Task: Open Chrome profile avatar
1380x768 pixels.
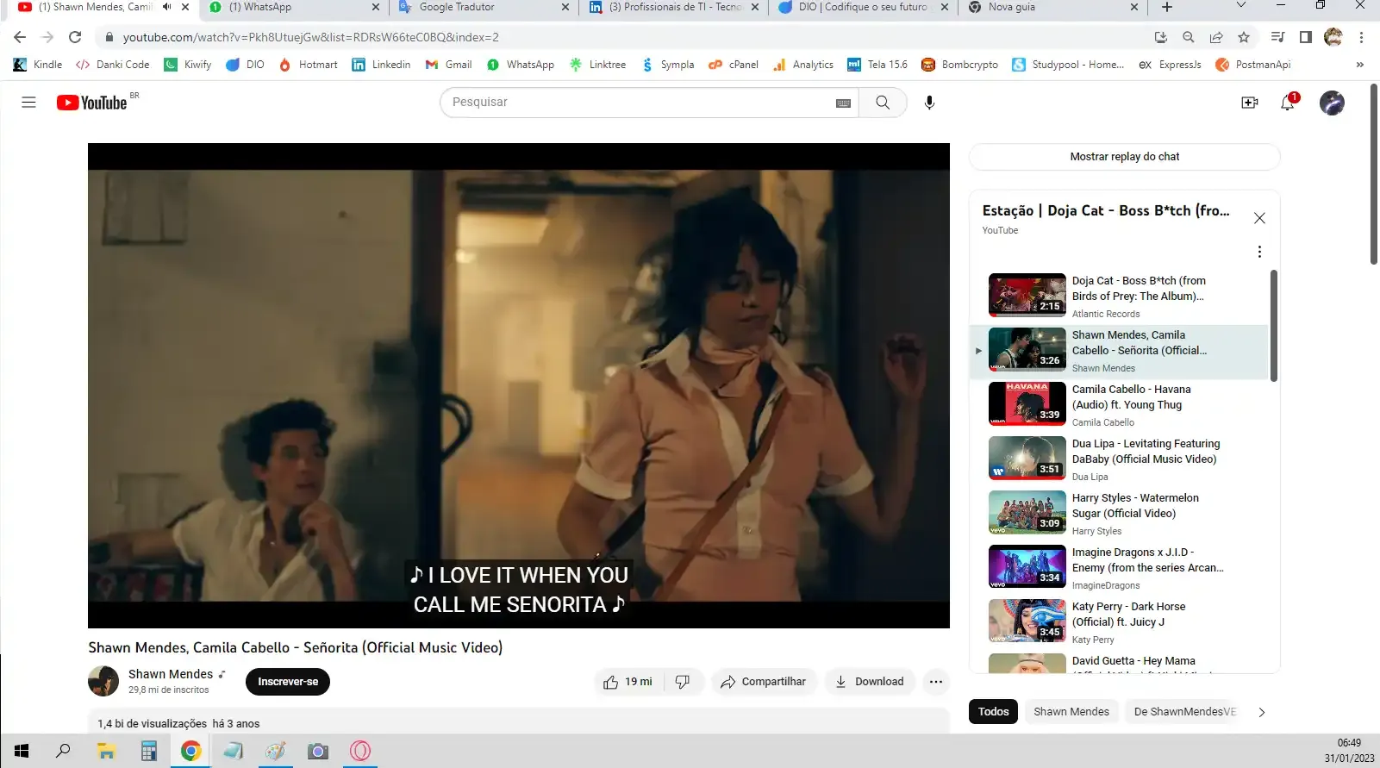Action: 1333,37
